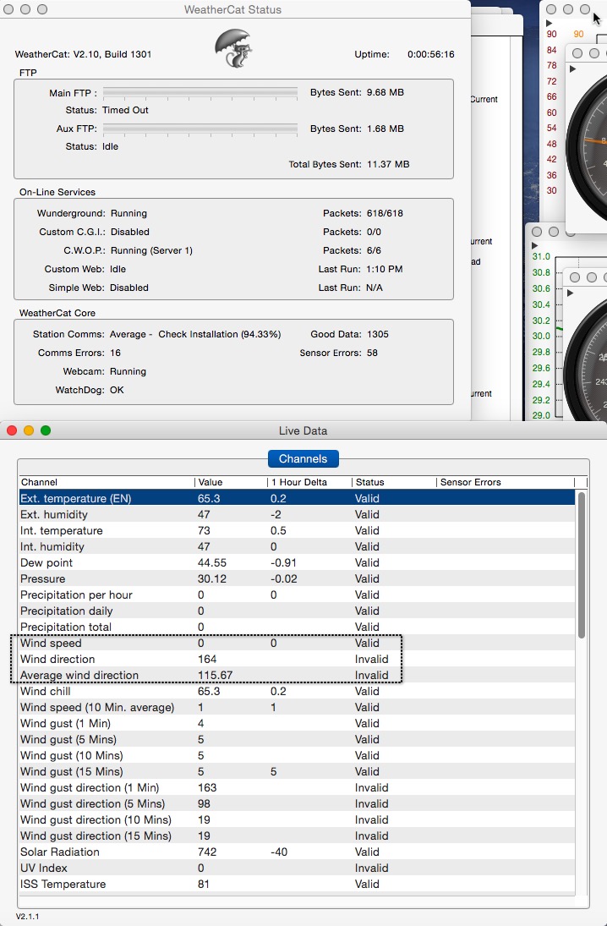Click the Station Comms 'Check Installation (94.33%)' text
Screen dimensions: 607x926
[x=220, y=334]
